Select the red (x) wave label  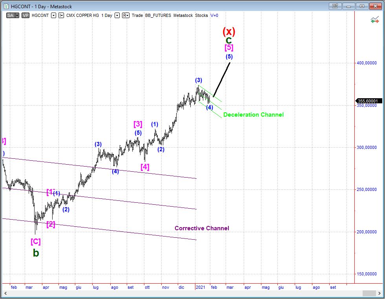point(229,31)
